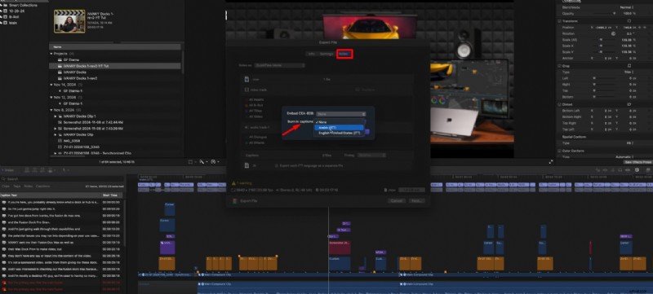Image resolution: width=653 pixels, height=294 pixels.
Task: Open Smart Collections in the library sidebar
Action: point(22,5)
